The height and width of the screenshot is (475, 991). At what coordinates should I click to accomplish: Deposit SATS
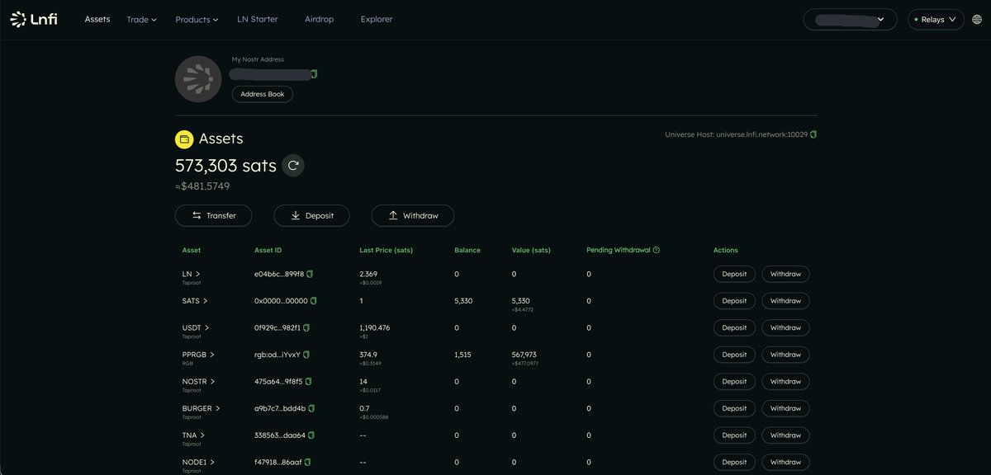(x=734, y=301)
